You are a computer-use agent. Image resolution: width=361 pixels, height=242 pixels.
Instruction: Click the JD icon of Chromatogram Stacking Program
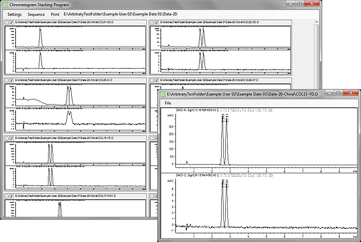tap(5, 5)
